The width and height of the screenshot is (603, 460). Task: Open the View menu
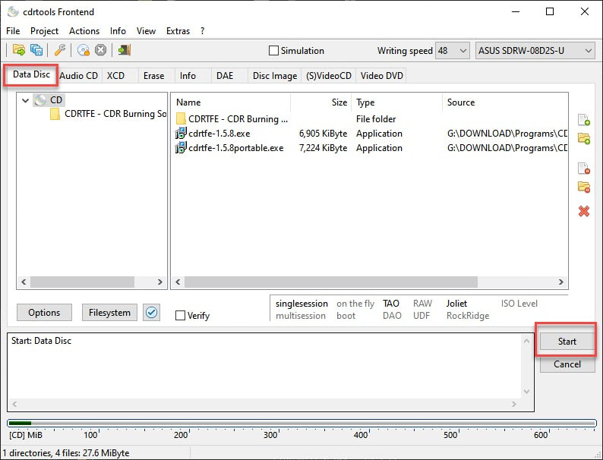[x=146, y=31]
